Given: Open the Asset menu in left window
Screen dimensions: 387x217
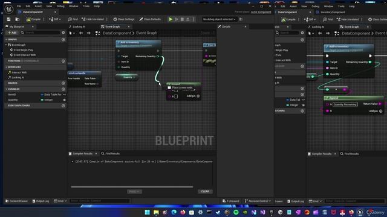Looking at the screenshot, I should point(38,6).
